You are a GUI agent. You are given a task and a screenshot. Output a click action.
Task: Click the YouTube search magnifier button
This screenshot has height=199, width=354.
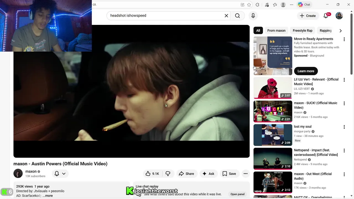tap(238, 15)
